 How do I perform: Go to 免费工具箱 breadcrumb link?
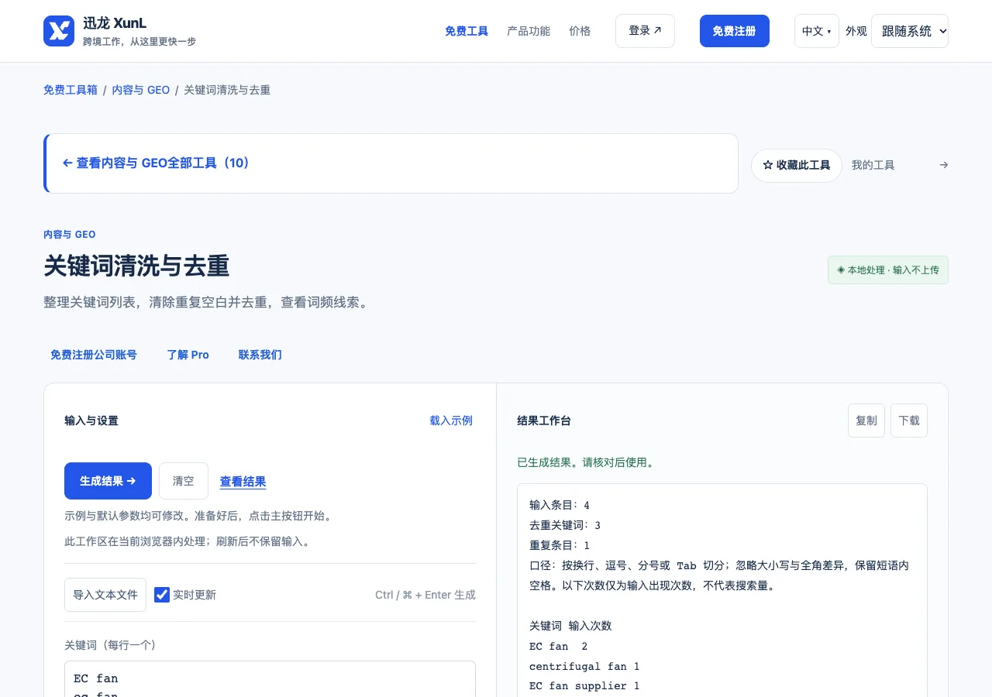(71, 90)
